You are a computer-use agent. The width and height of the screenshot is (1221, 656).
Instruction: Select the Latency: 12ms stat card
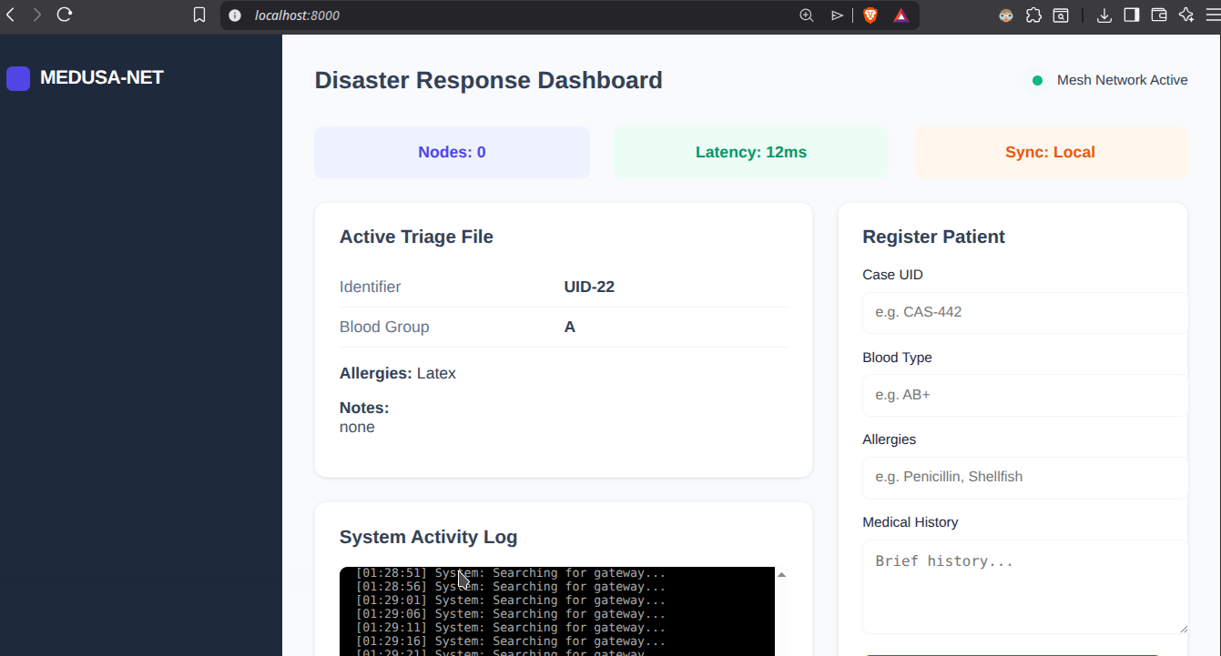750,152
